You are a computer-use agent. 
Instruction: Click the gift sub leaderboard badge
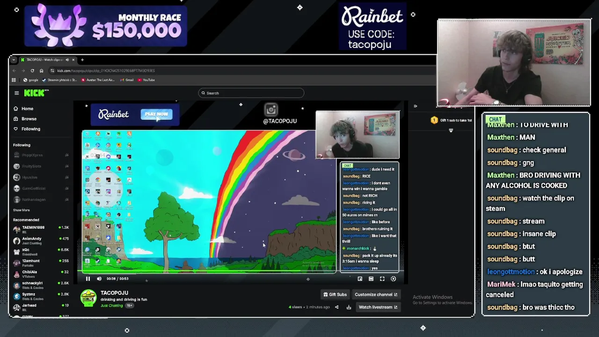click(x=434, y=120)
